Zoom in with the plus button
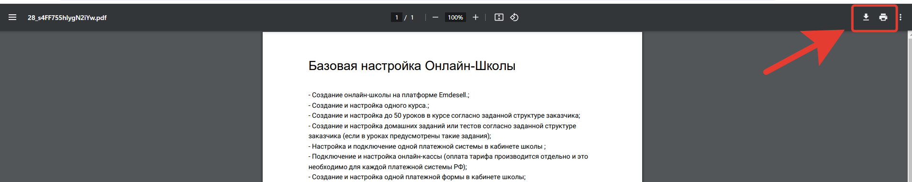The image size is (912, 182). [475, 17]
